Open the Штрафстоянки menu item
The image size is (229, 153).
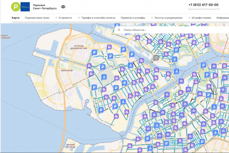(x=201, y=18)
